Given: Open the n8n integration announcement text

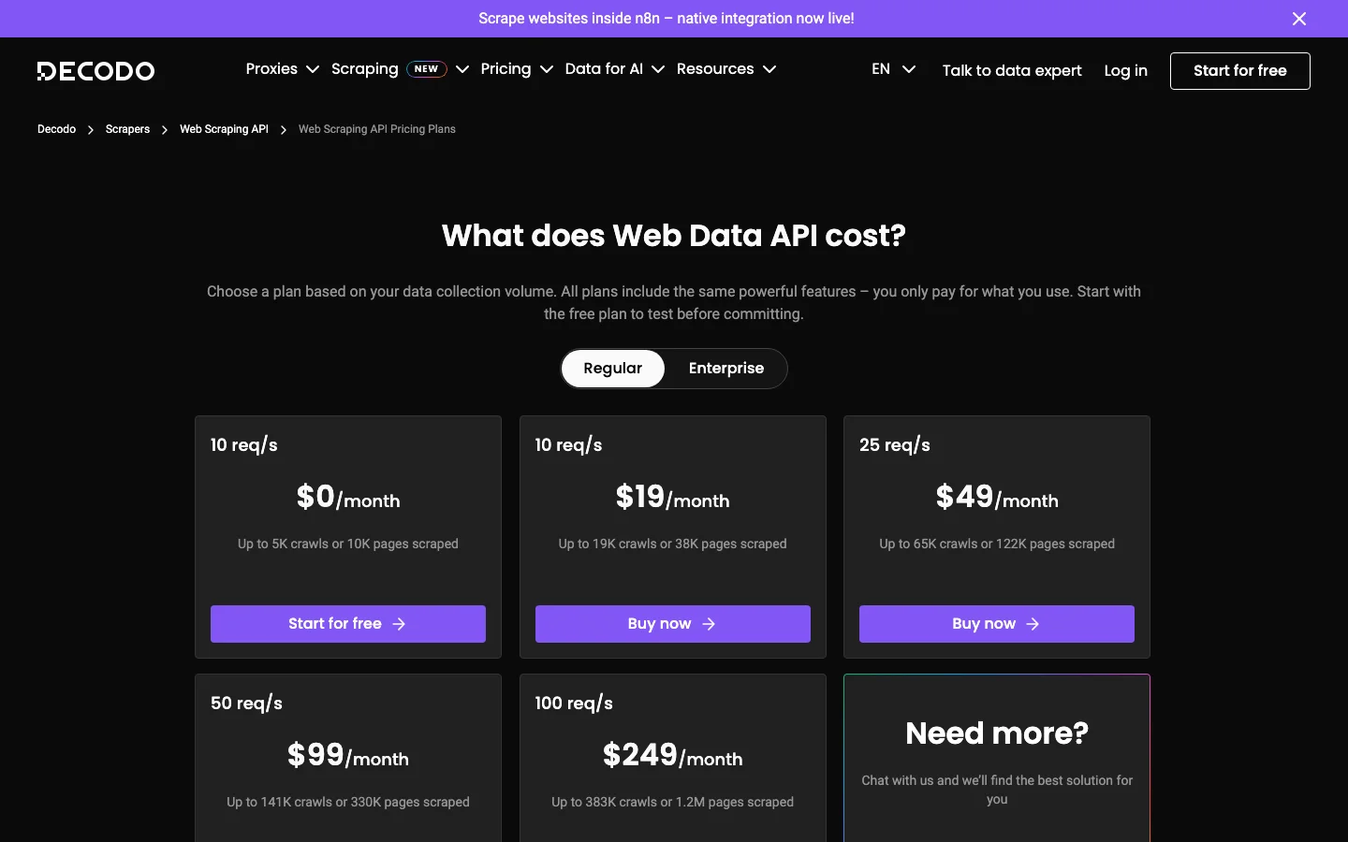Looking at the screenshot, I should (667, 19).
